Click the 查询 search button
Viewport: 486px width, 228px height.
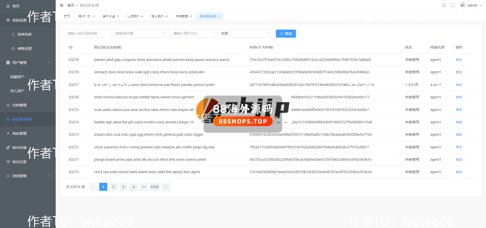point(286,34)
